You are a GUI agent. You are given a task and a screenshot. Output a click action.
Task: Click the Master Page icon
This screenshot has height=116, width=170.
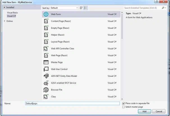pos(46,62)
